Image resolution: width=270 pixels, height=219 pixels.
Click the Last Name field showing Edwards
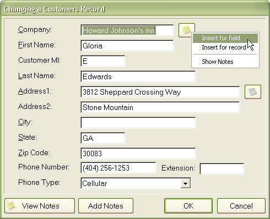[x=138, y=76]
